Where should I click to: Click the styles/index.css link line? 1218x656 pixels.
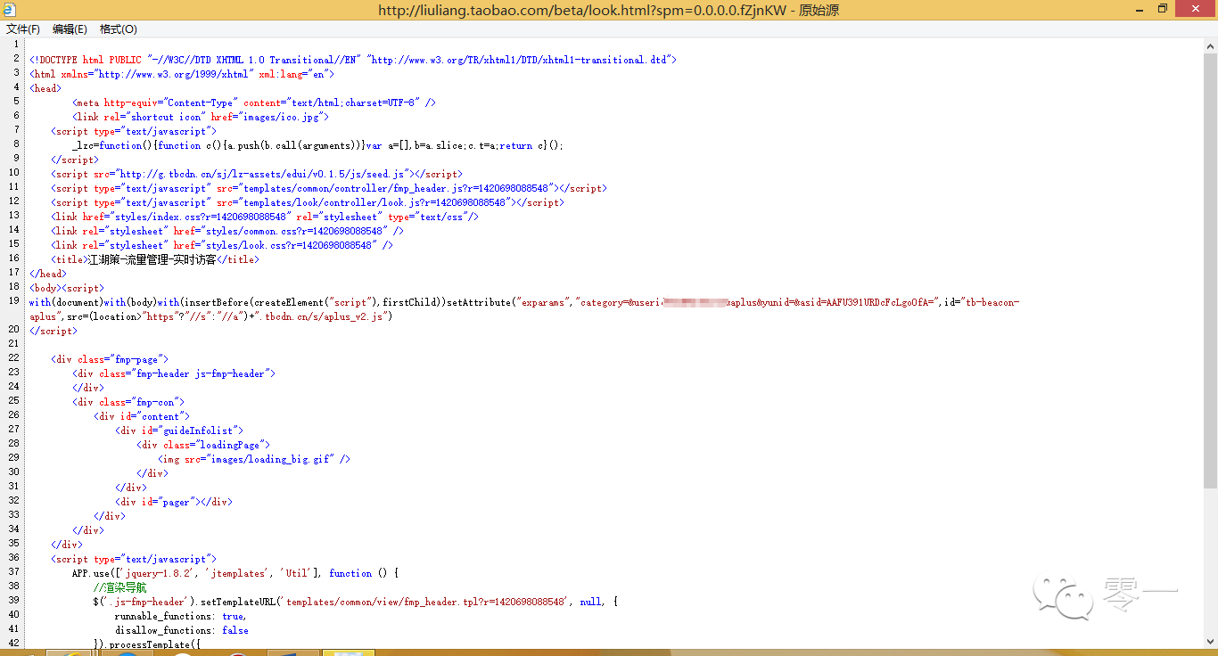coord(265,217)
